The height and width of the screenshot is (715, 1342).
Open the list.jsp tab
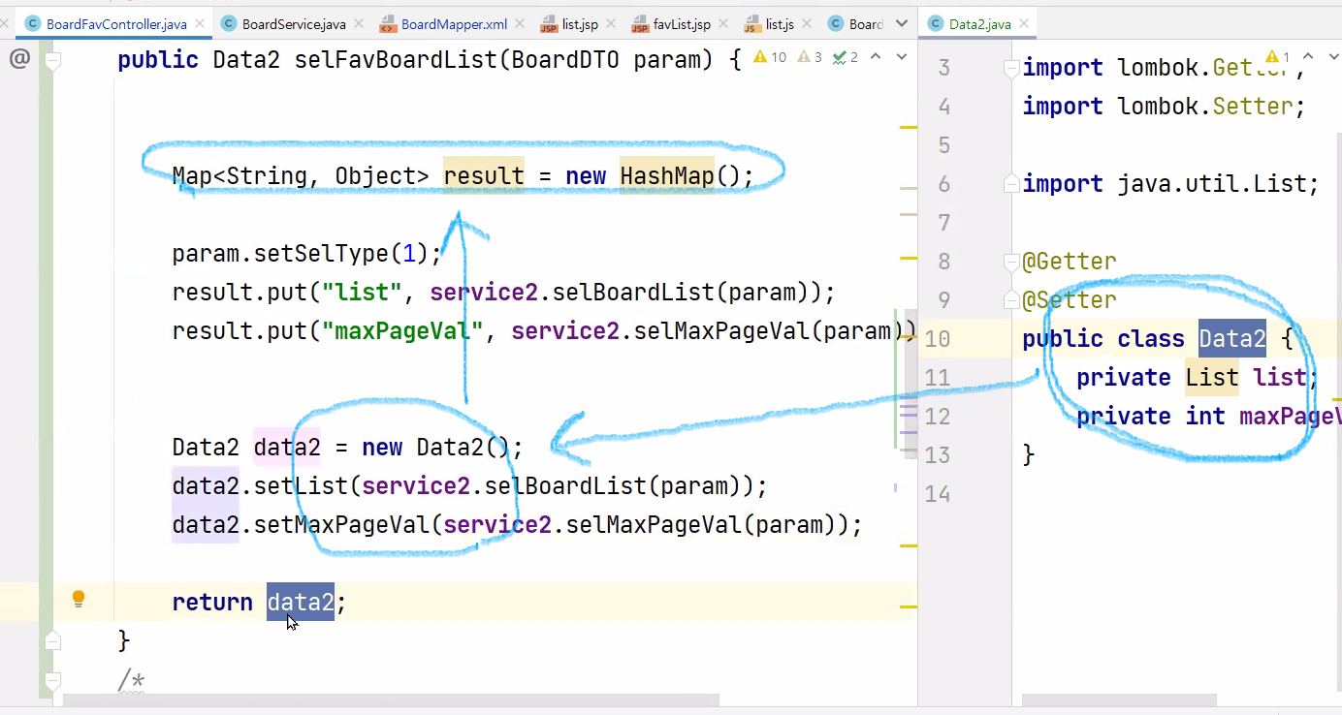[x=580, y=23]
